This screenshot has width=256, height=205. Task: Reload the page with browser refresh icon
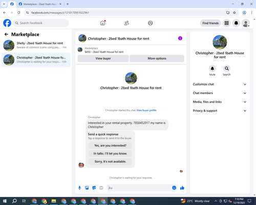click(x=19, y=13)
